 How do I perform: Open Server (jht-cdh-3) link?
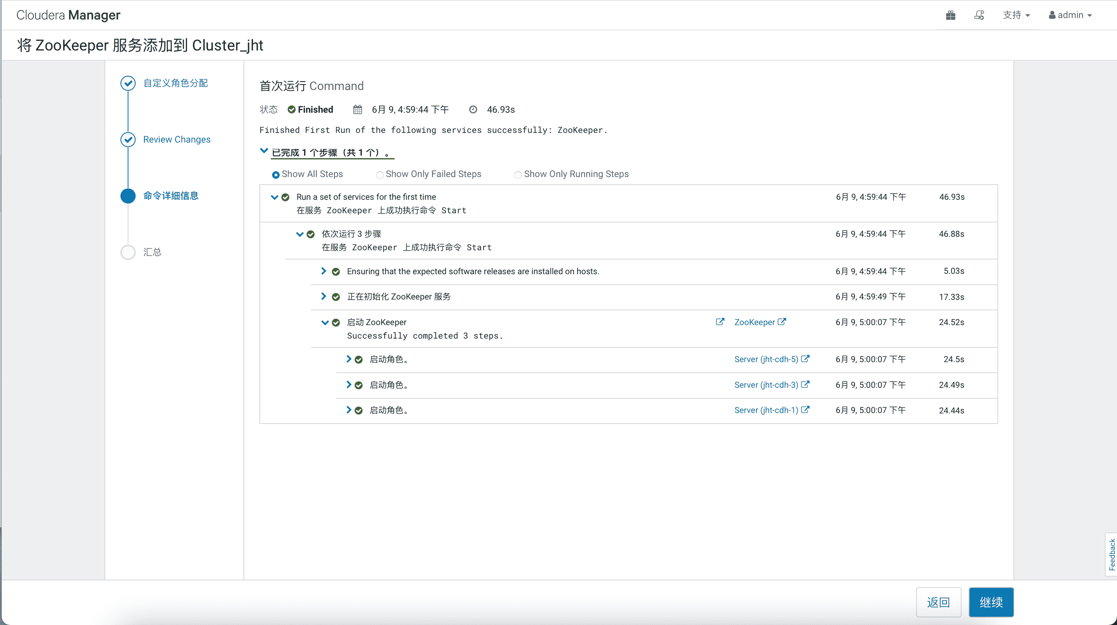pyautogui.click(x=766, y=384)
